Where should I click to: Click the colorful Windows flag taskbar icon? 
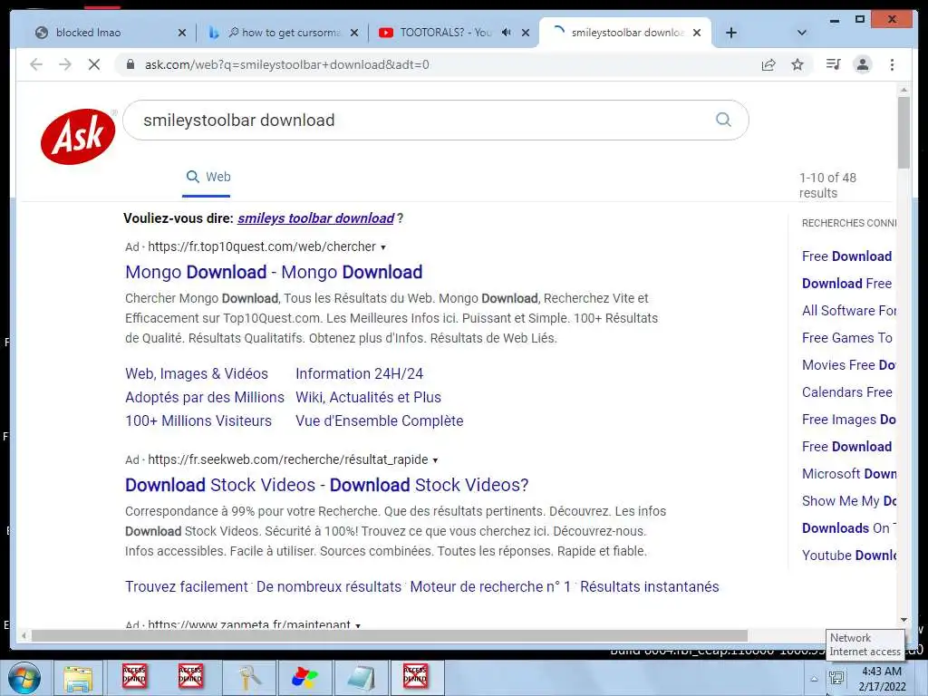(304, 678)
